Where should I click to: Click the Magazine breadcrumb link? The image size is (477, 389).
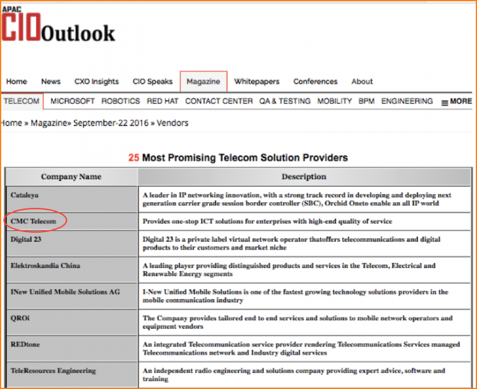pyautogui.click(x=48, y=123)
